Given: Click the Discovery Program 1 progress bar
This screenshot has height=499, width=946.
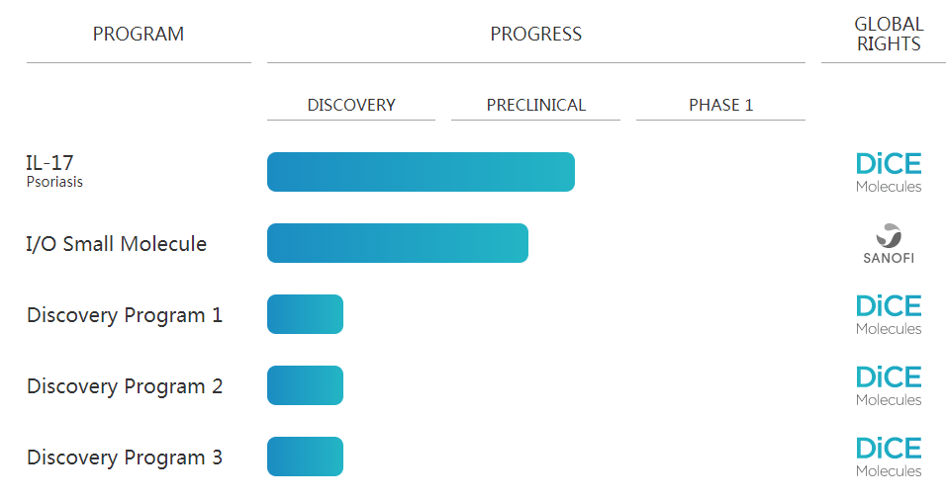Looking at the screenshot, I should click(x=306, y=314).
